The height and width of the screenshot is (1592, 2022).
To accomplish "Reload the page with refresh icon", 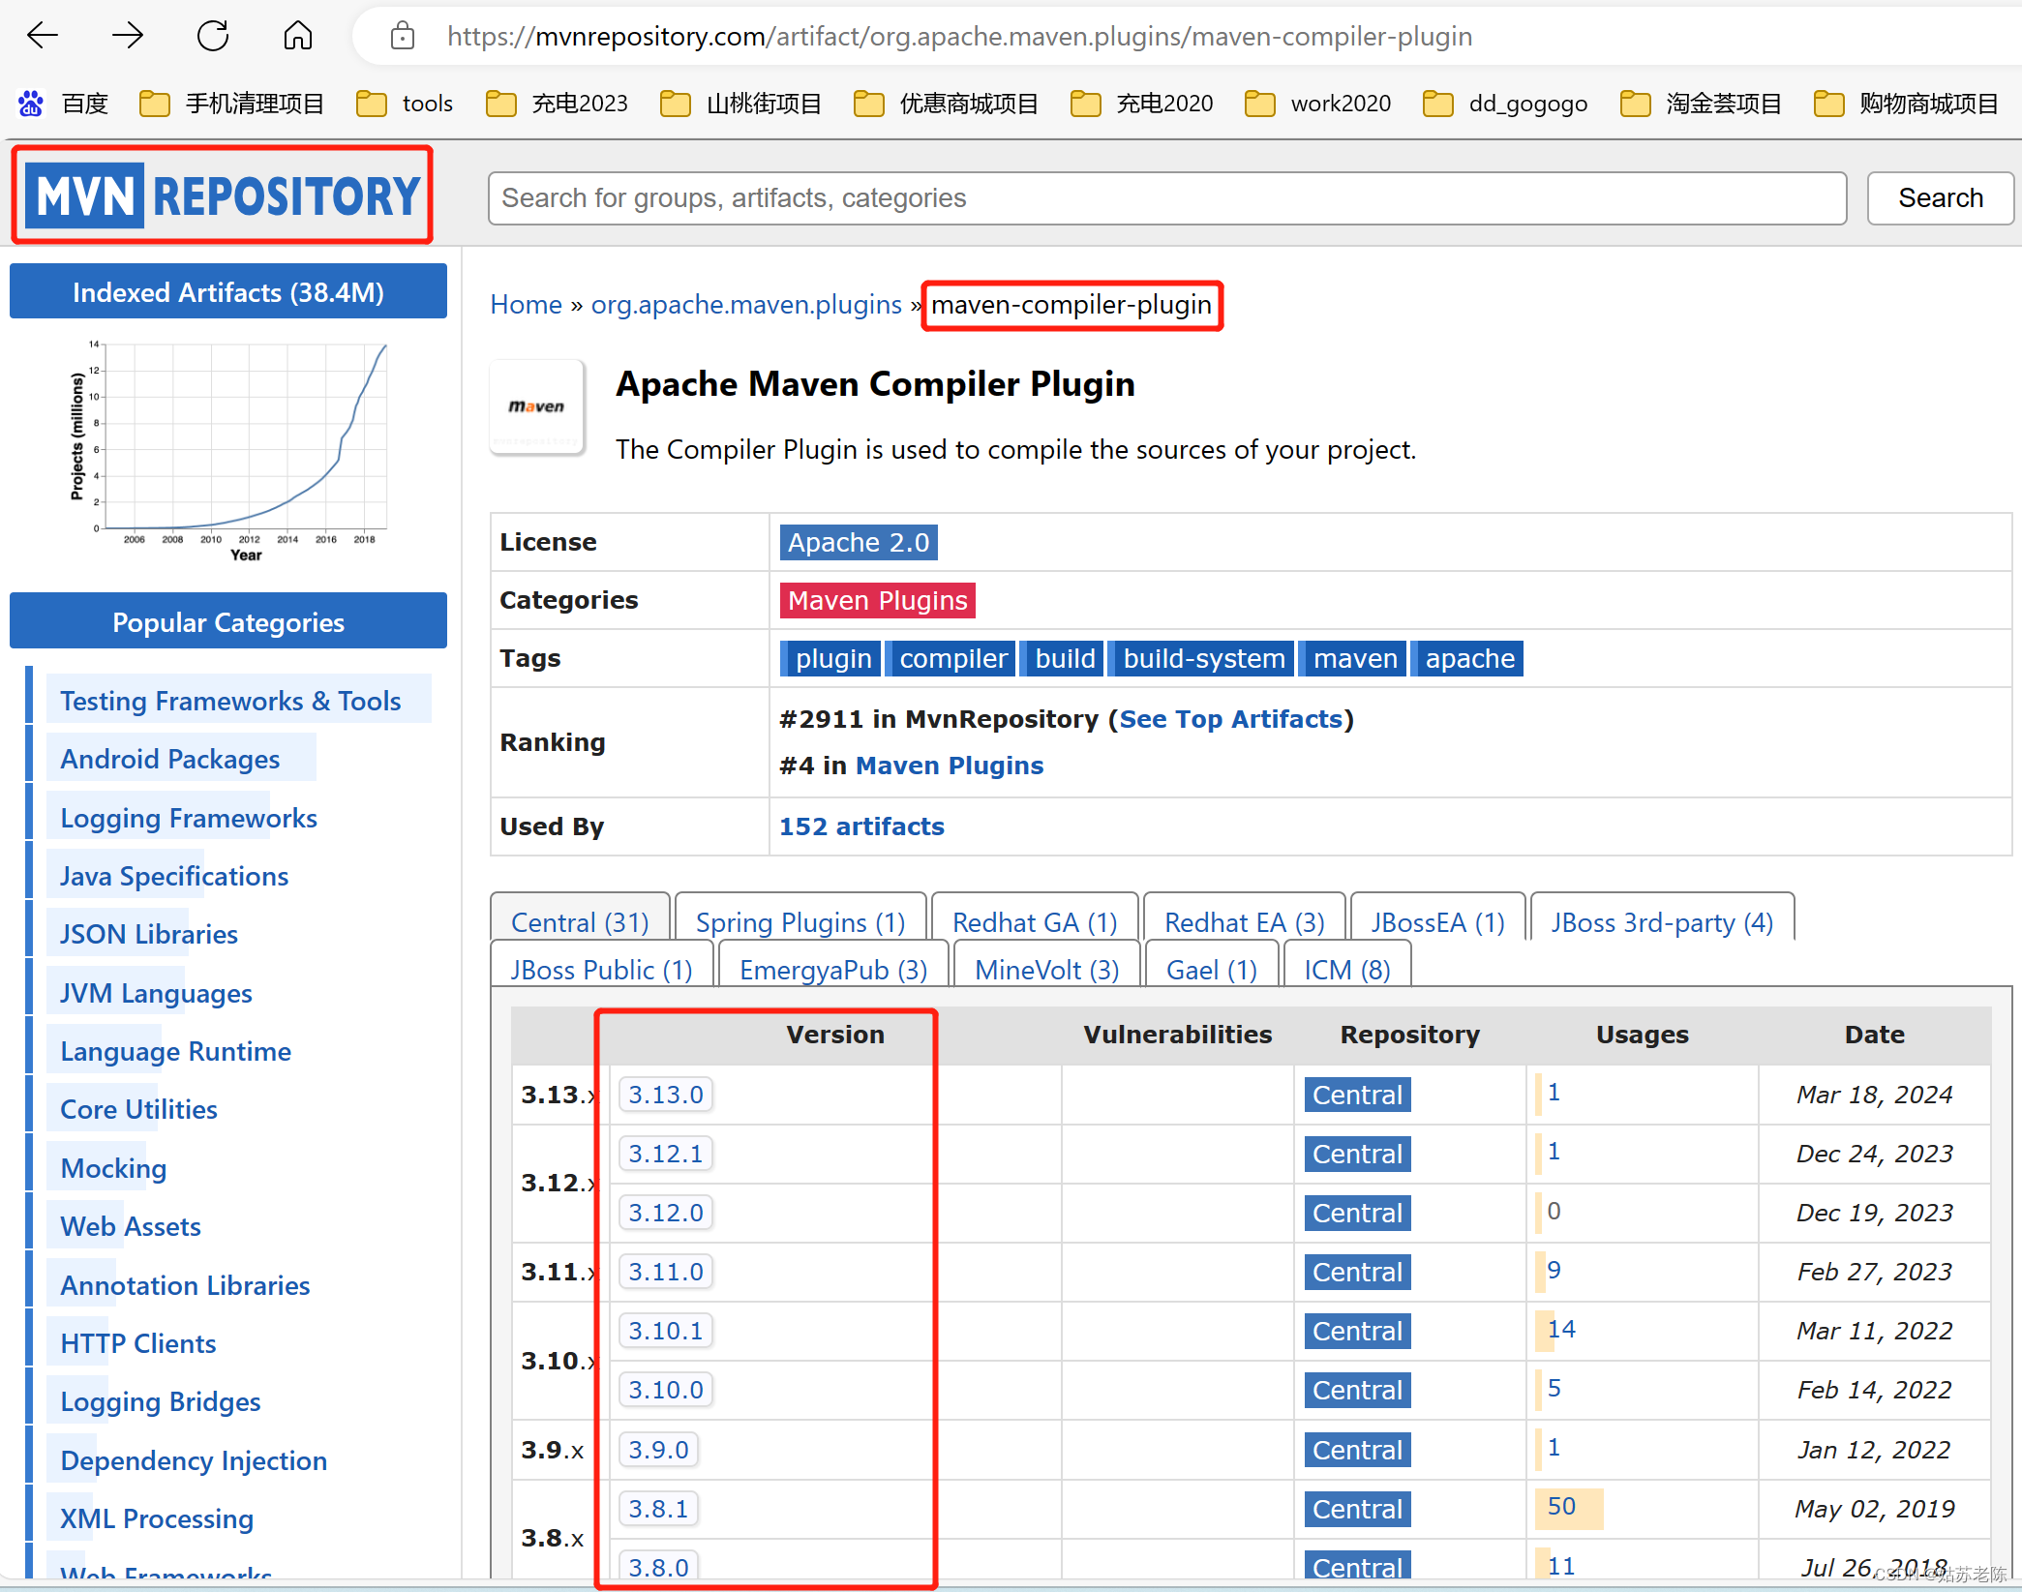I will tap(213, 37).
